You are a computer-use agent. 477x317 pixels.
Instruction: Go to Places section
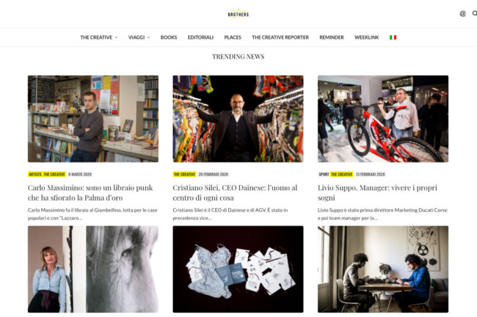pyautogui.click(x=233, y=37)
